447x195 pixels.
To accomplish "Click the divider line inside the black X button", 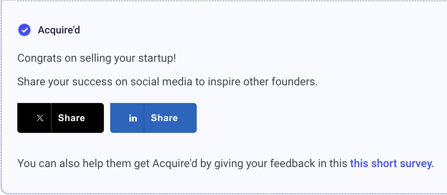I will pyautogui.click(x=51, y=118).
